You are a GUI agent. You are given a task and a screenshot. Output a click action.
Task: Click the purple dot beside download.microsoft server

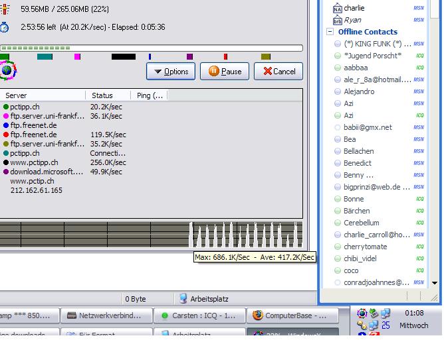[6, 172]
